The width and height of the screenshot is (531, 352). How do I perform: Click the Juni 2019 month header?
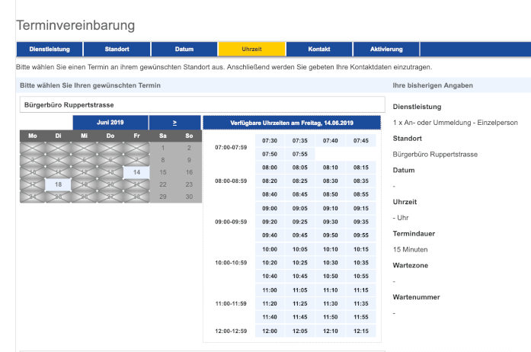tap(110, 123)
